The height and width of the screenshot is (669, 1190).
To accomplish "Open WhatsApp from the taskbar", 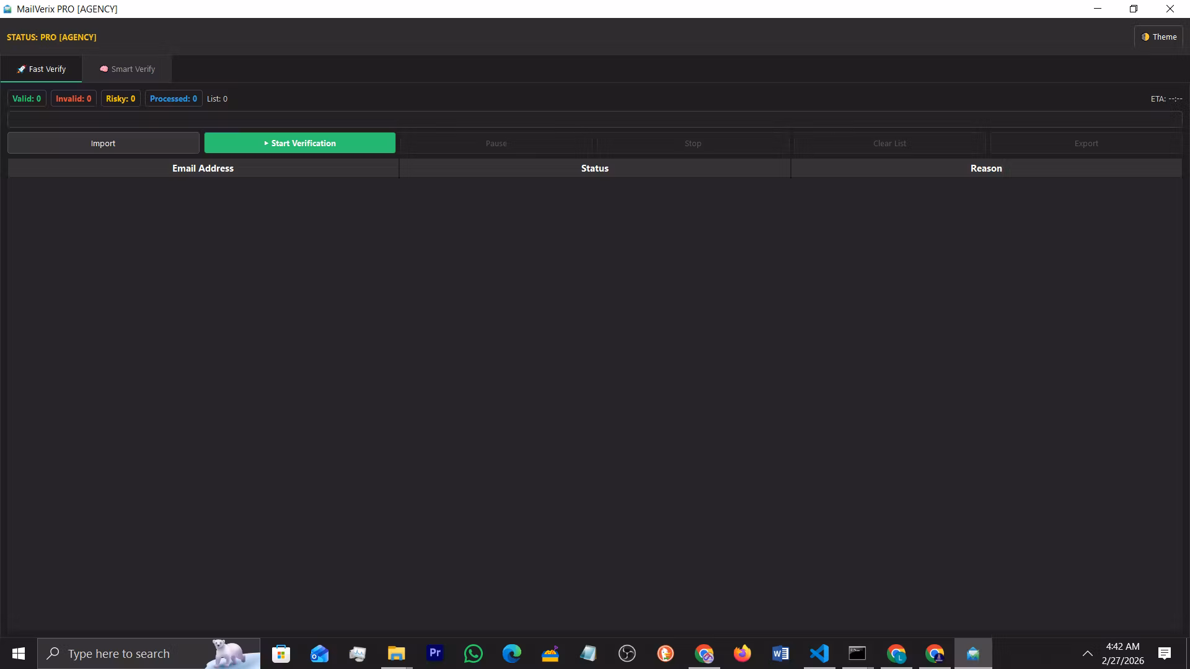I will pos(474,654).
